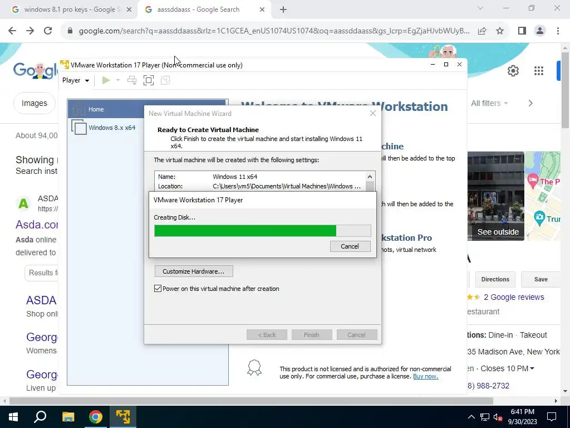
Task: Click the Buy now license link
Action: point(425,376)
